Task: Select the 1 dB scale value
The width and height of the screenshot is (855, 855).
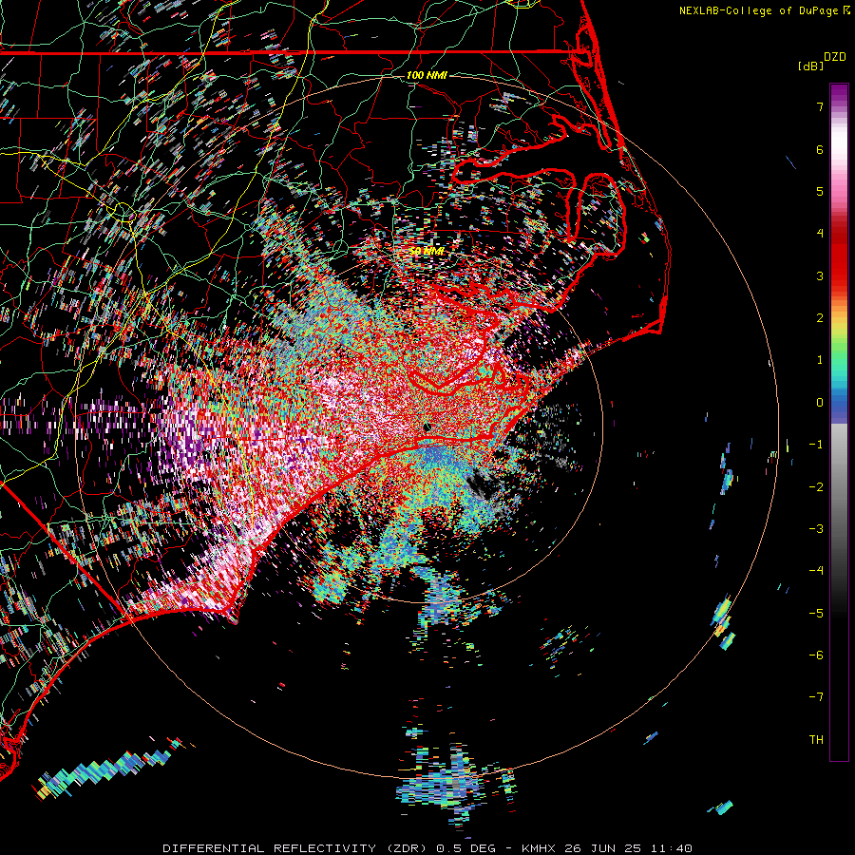Action: (820, 360)
